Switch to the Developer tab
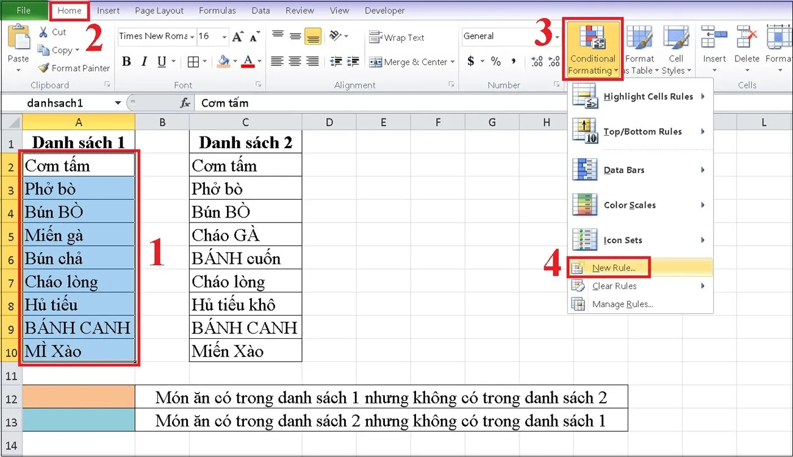The height and width of the screenshot is (457, 793). [x=384, y=10]
